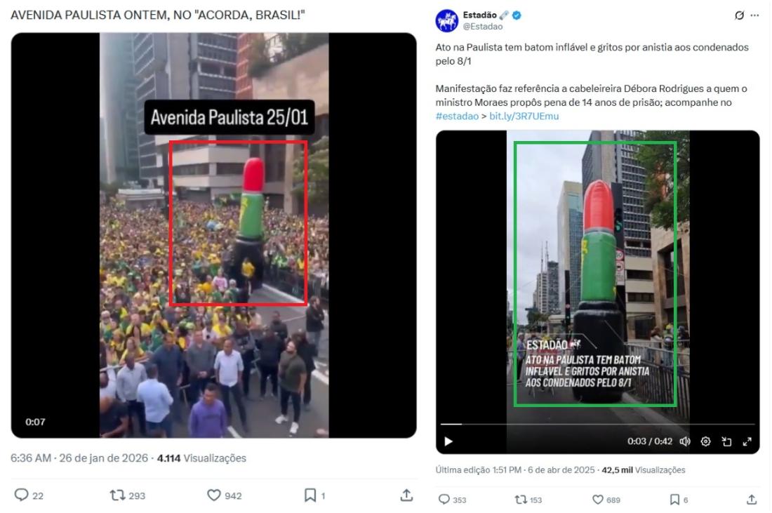Repost the Estadão tweet with 153 reposts

pyautogui.click(x=521, y=499)
